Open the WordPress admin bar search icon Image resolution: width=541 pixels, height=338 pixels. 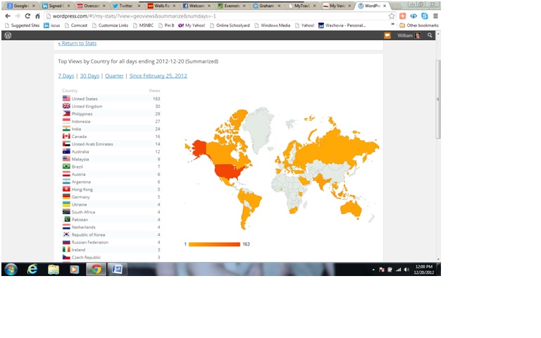[x=430, y=35]
